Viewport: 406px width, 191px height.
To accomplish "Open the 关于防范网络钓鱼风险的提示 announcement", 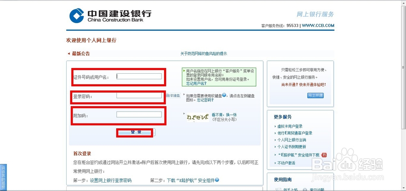I will [x=203, y=54].
